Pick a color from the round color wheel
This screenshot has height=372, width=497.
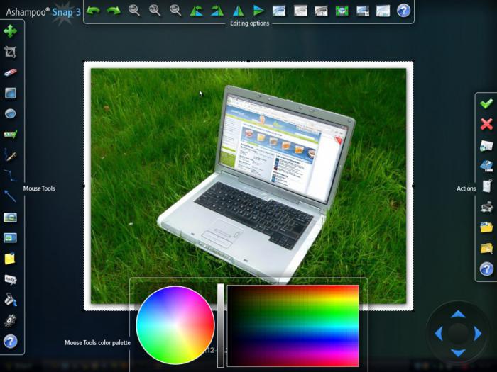[175, 325]
